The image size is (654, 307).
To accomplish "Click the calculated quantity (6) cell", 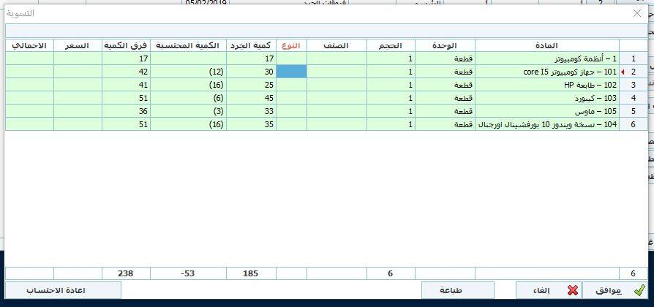I will point(188,98).
